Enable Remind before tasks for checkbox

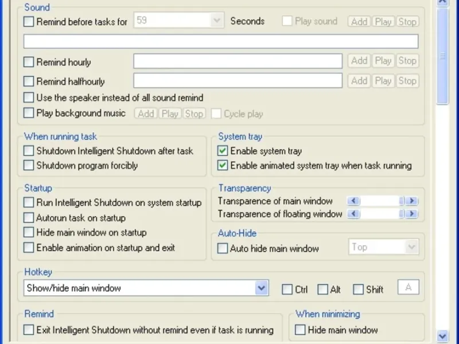pyautogui.click(x=28, y=22)
